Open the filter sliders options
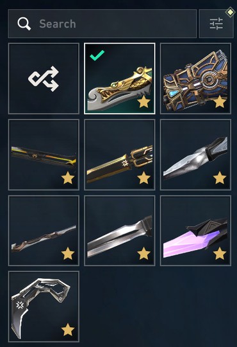Screen dimensions: 237x347 point(216,24)
